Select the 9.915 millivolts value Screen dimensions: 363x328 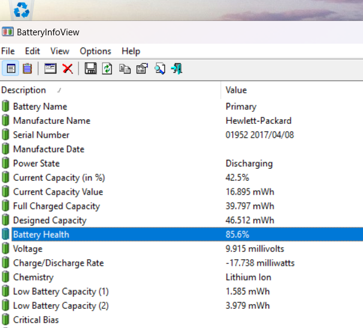255,249
